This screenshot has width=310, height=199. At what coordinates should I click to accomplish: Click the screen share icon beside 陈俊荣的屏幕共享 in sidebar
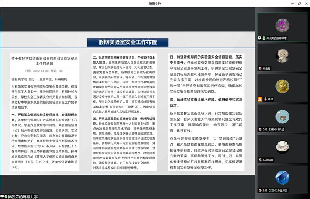pyautogui.click(x=259, y=38)
